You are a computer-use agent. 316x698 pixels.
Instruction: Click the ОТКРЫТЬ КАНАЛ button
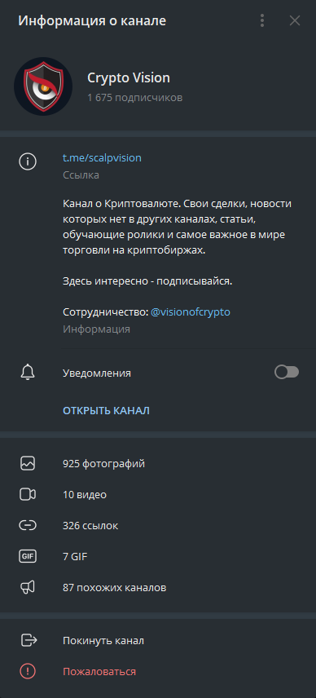(106, 410)
